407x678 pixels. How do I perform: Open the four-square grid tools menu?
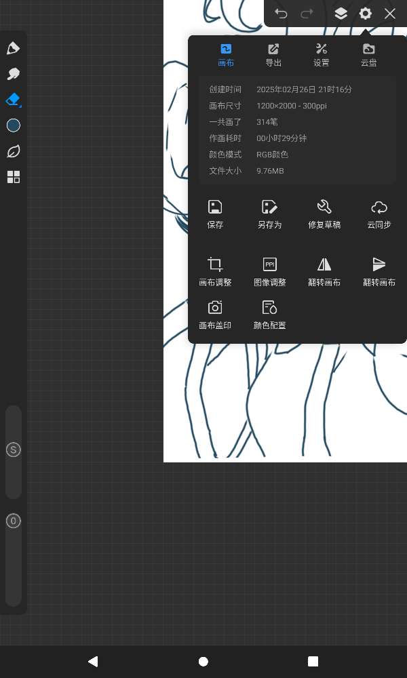click(14, 177)
